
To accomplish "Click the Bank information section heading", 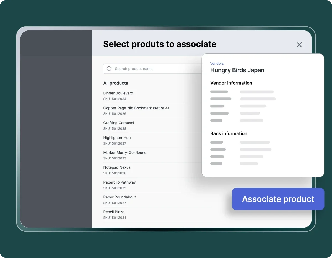I will click(229, 133).
